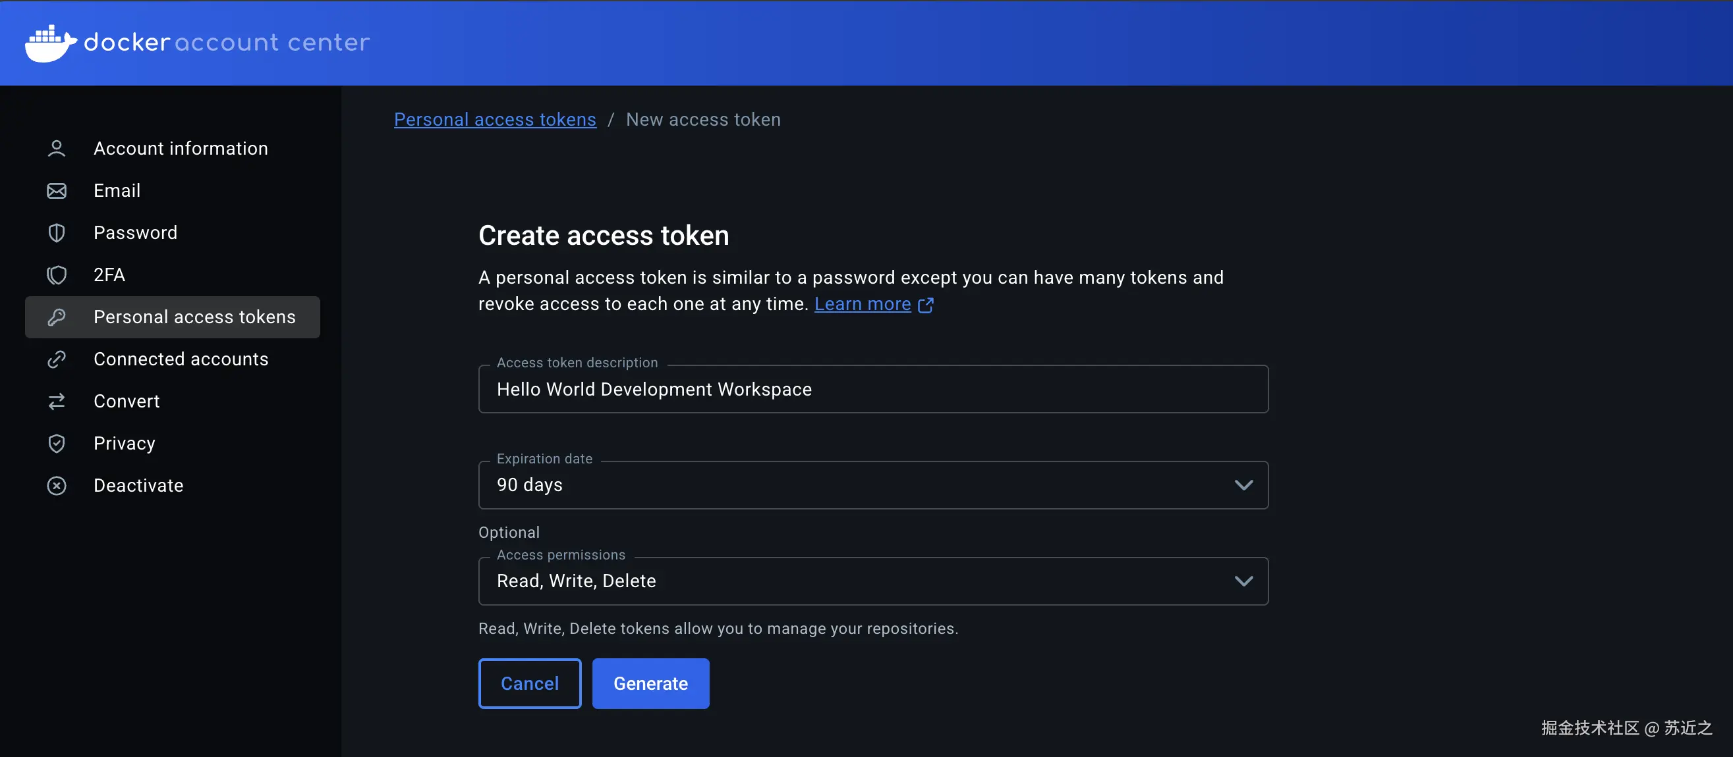Expand the Expiration date chevron

(x=1243, y=485)
